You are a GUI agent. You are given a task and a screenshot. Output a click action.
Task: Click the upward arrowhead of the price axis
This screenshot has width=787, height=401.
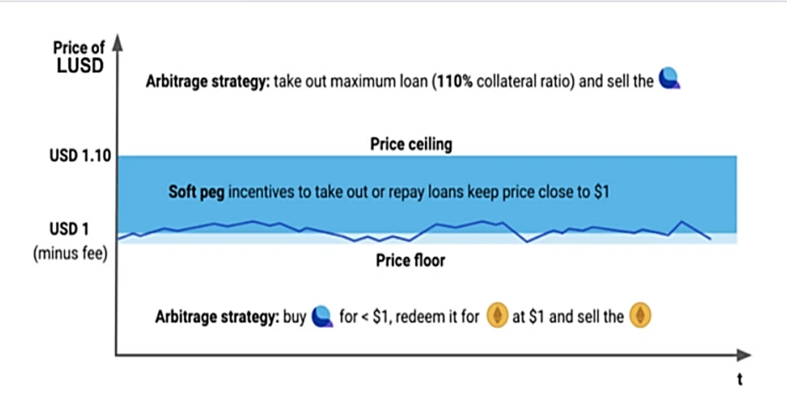(117, 45)
